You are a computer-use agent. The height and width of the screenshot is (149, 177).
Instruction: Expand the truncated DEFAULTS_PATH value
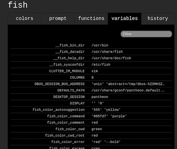click(x=128, y=90)
